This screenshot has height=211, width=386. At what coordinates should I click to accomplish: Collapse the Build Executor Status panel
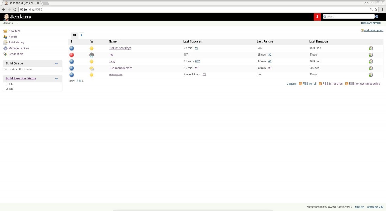click(x=56, y=78)
